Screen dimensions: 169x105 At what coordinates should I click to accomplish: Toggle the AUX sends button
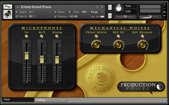pos(164,12)
